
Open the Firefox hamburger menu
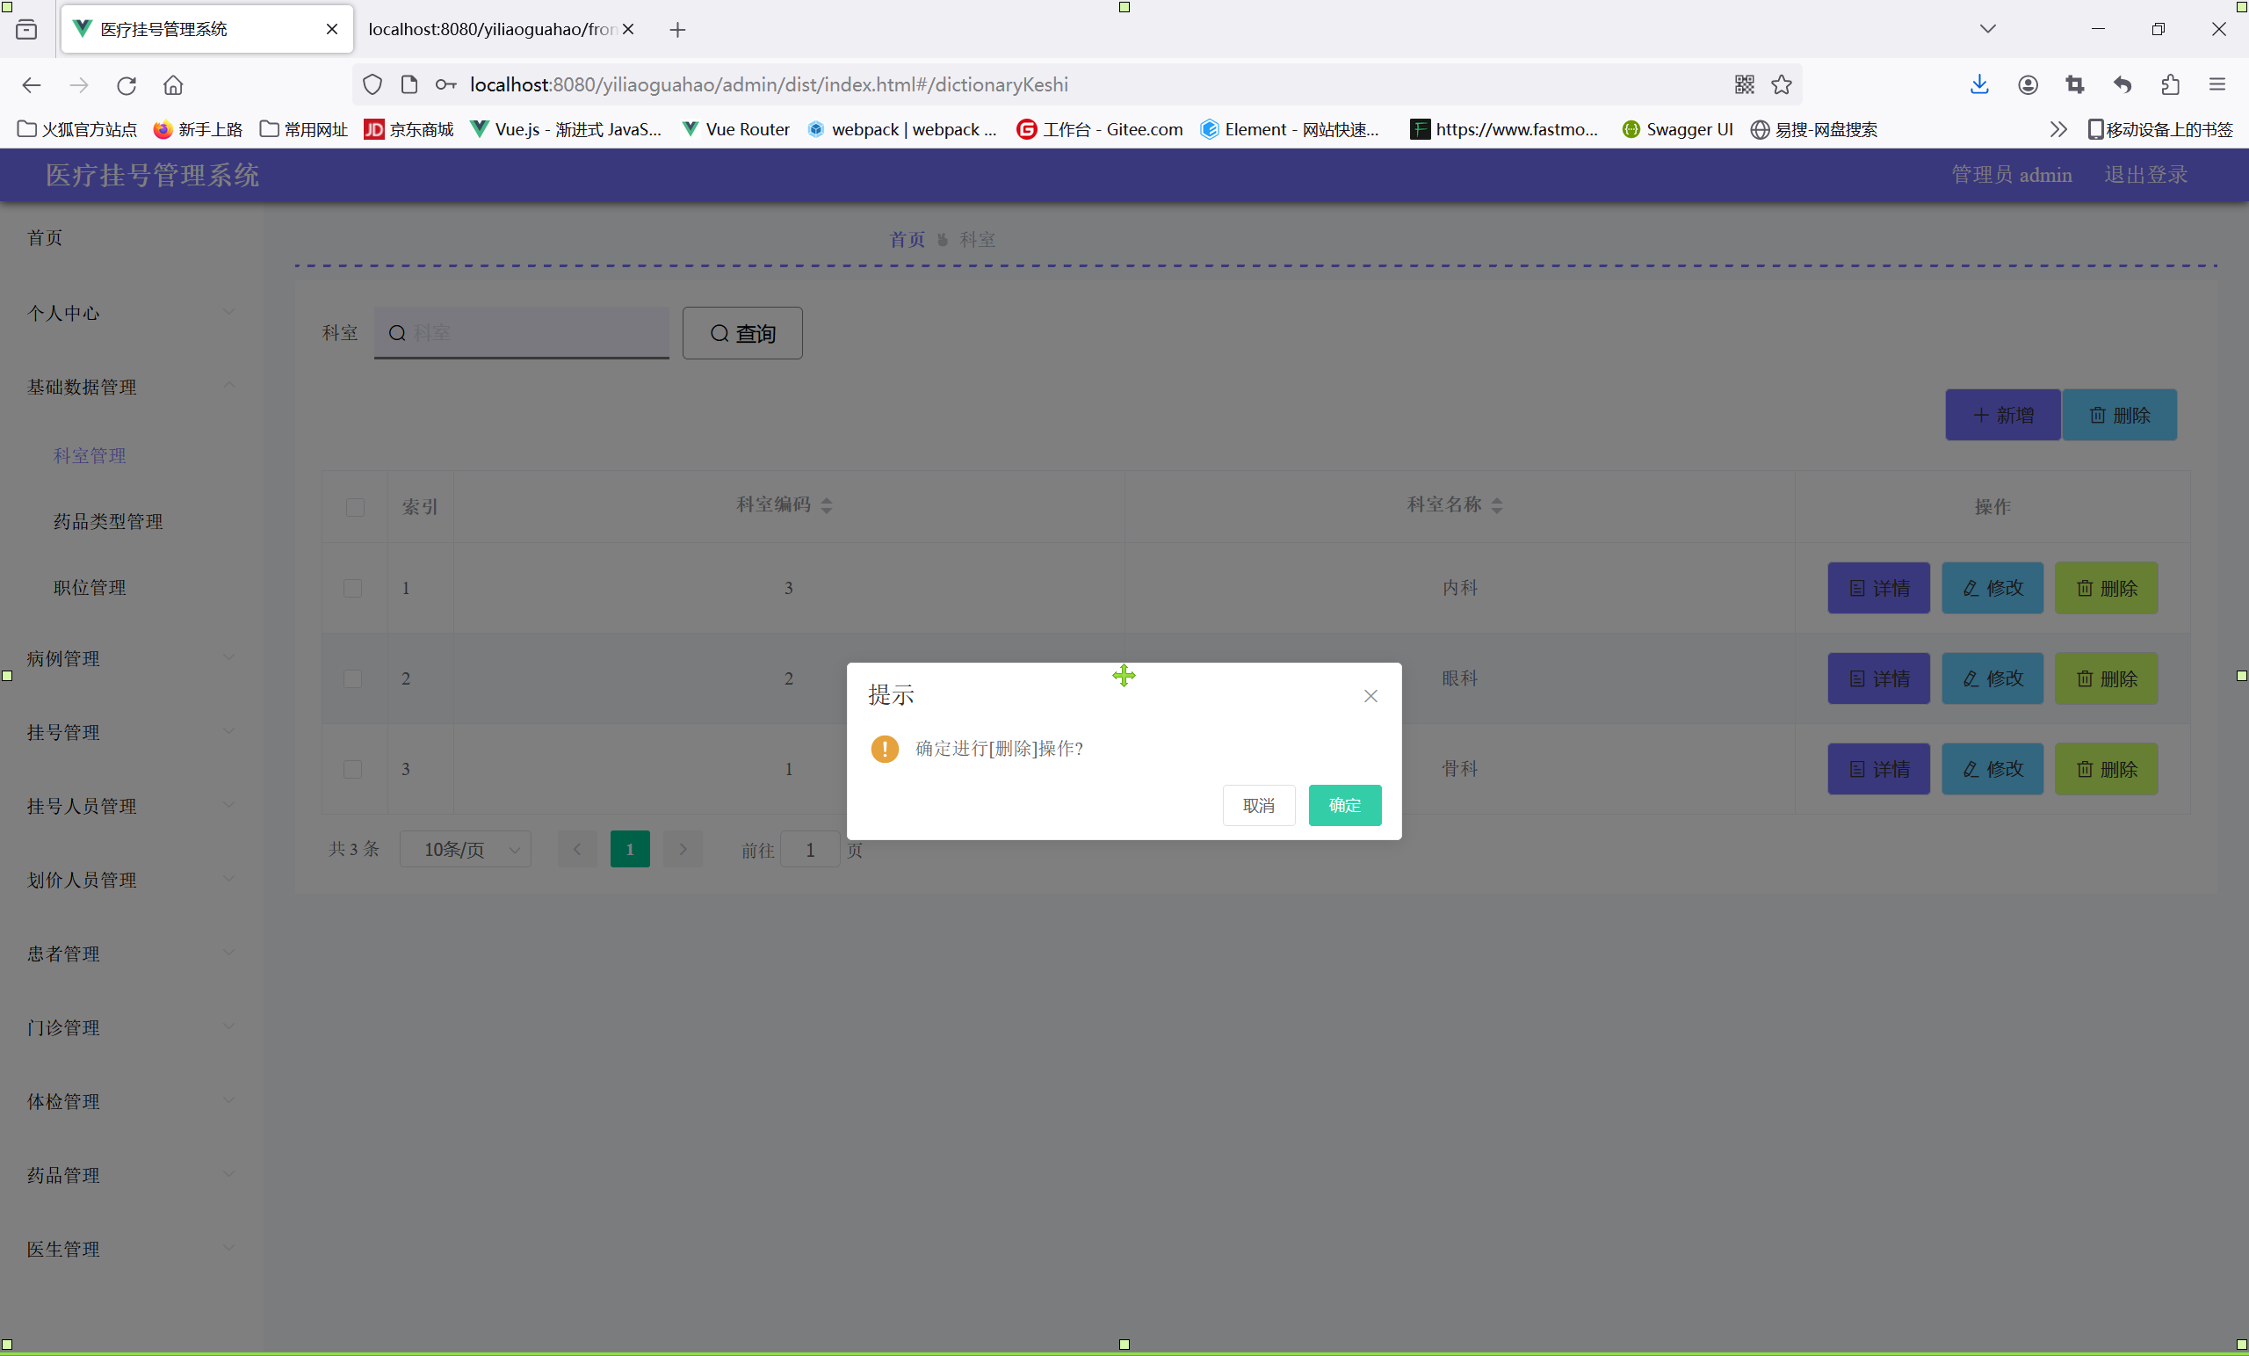point(2217,85)
